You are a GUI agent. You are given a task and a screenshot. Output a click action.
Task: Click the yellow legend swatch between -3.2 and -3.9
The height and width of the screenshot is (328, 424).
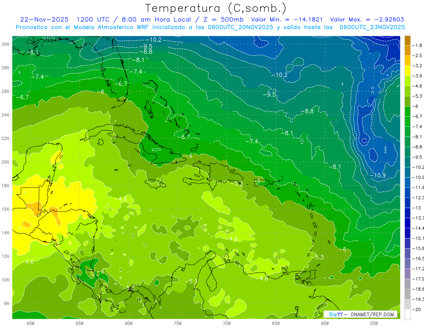click(407, 71)
